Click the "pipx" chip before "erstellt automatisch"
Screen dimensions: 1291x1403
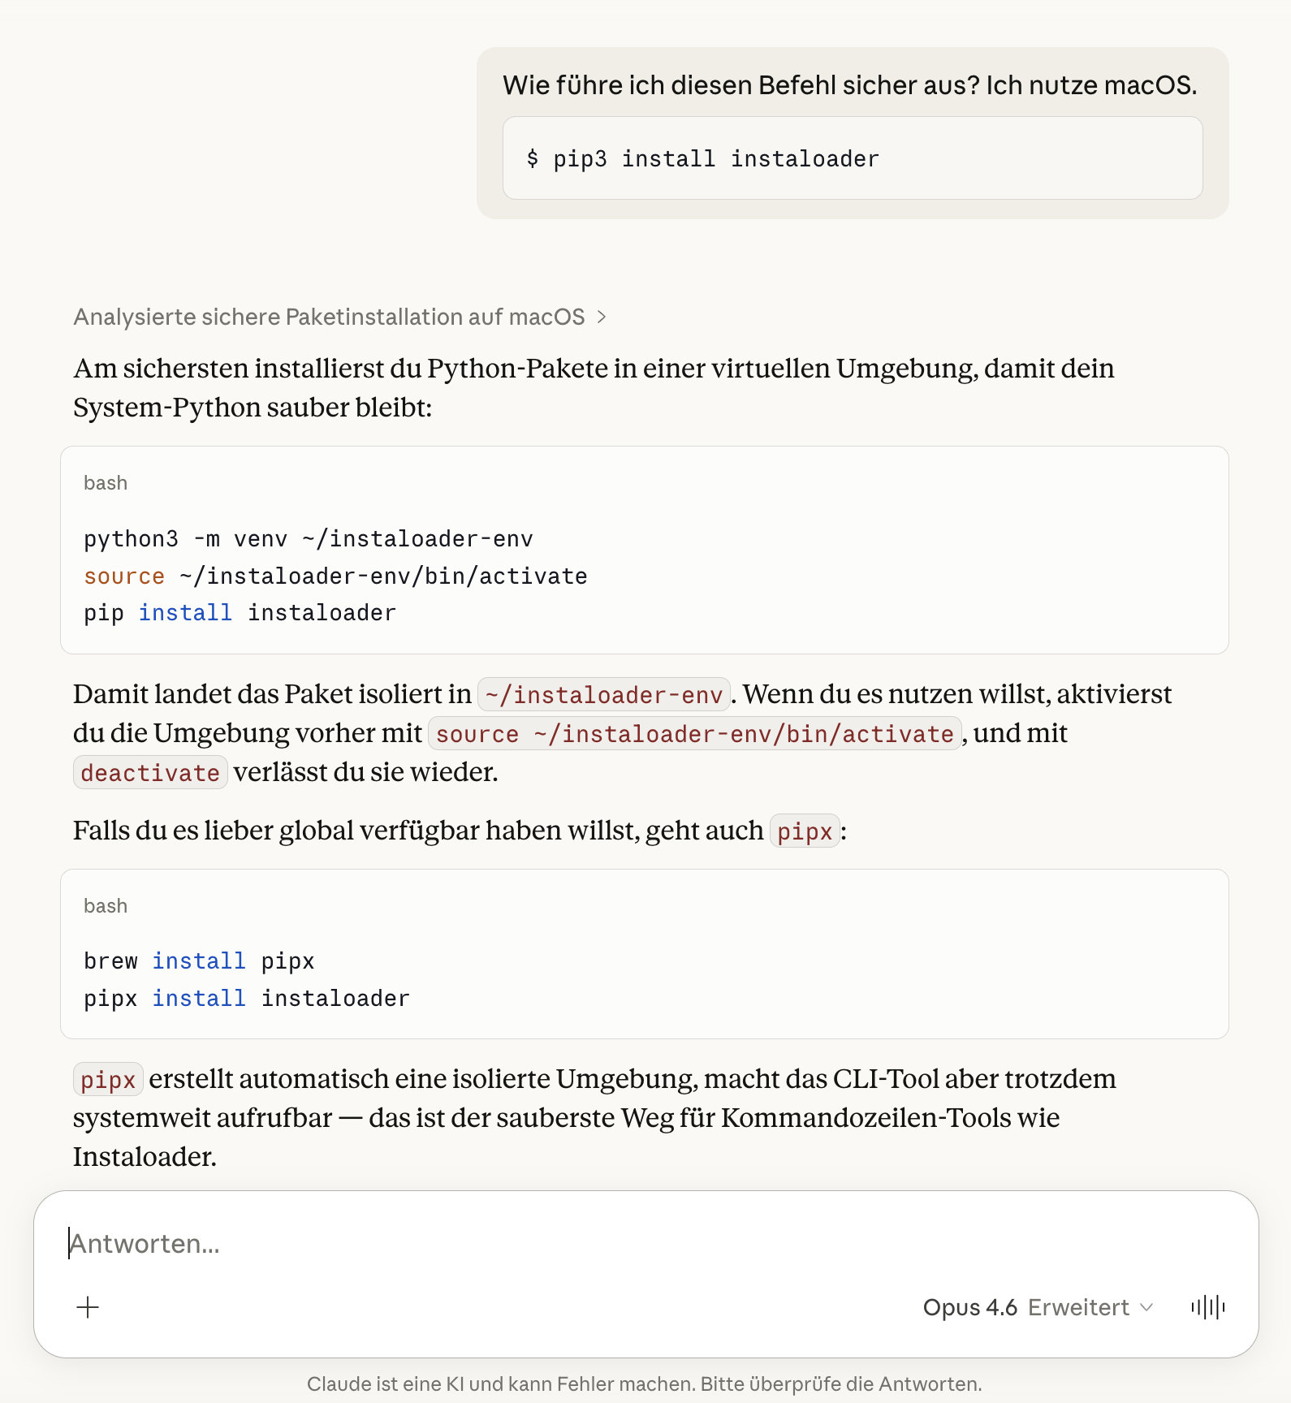(108, 1080)
